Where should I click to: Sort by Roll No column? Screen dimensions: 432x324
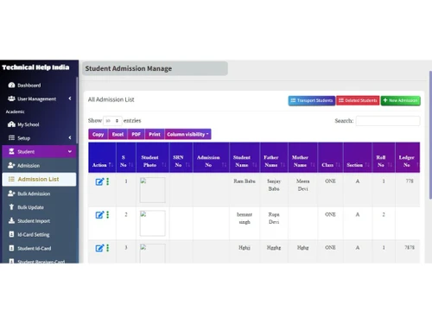point(384,158)
